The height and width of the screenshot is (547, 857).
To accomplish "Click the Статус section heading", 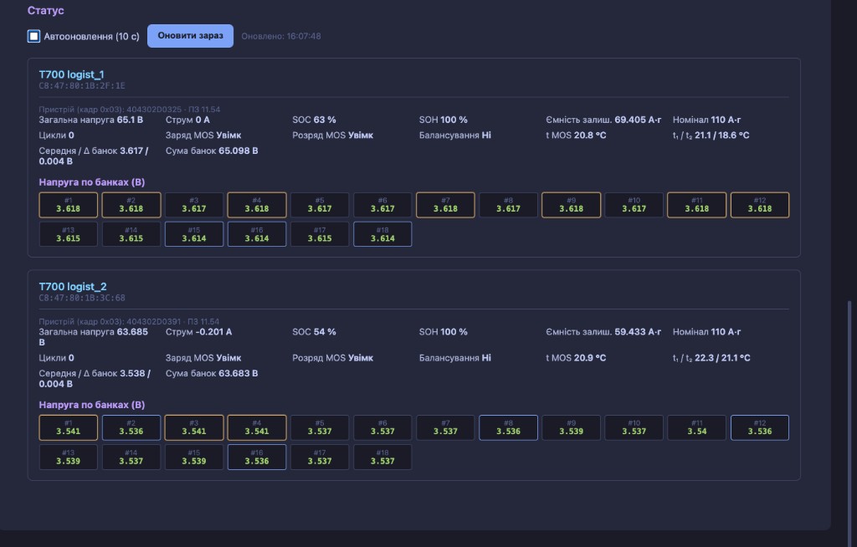I will [x=46, y=10].
